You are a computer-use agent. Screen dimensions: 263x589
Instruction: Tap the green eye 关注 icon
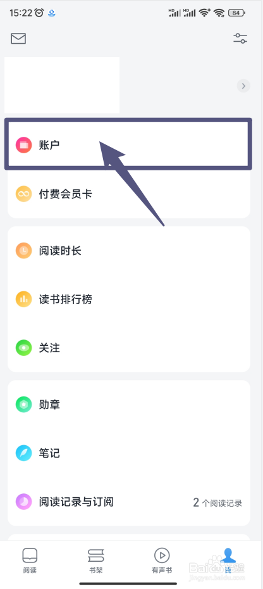[23, 348]
